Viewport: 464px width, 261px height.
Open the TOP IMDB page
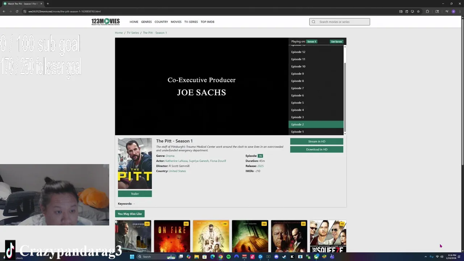pos(207,22)
